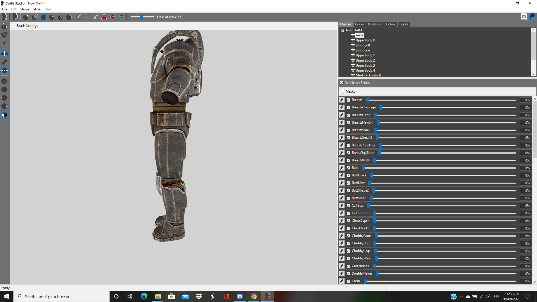Open the PayPal donate icon
The width and height of the screenshot is (537, 302).
point(532,17)
